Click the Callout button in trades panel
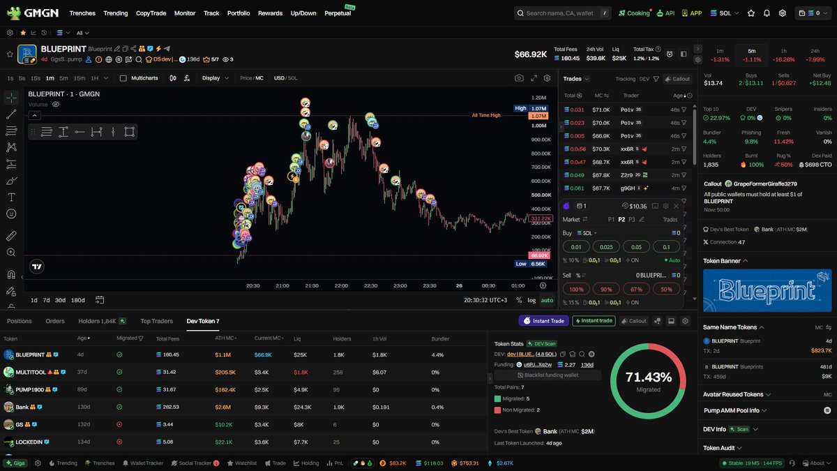 (x=677, y=79)
